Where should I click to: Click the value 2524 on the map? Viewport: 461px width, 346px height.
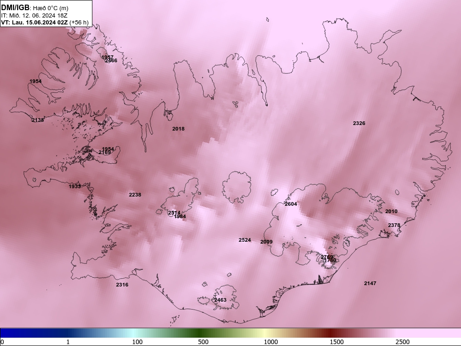[x=245, y=240]
